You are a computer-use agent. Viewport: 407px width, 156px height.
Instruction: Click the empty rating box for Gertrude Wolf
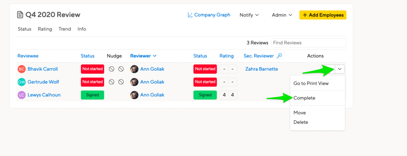229,82
